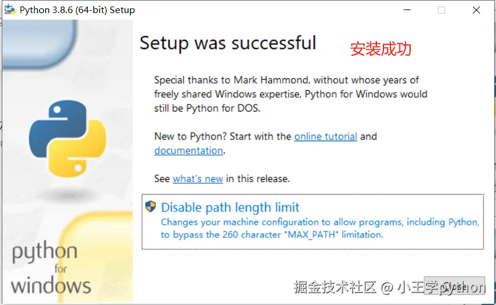Click the blue and yellow Python logo

coord(68,139)
